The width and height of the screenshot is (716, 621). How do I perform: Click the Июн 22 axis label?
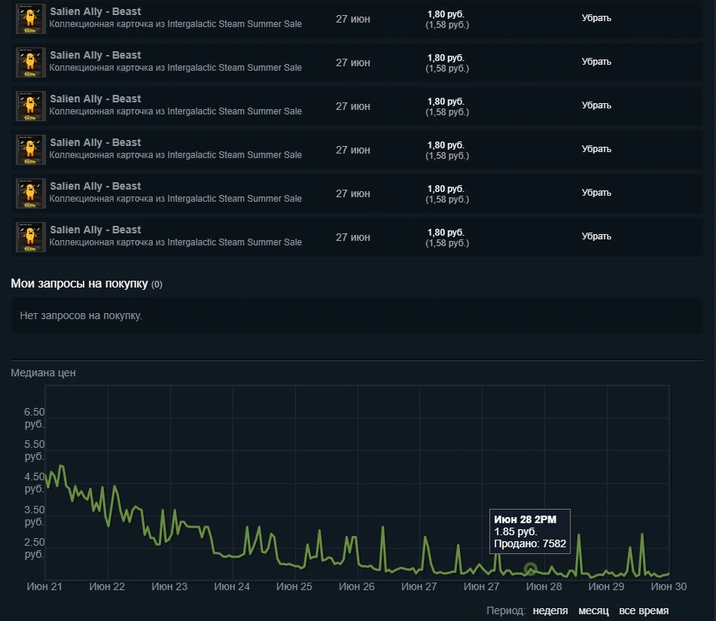[x=107, y=586]
